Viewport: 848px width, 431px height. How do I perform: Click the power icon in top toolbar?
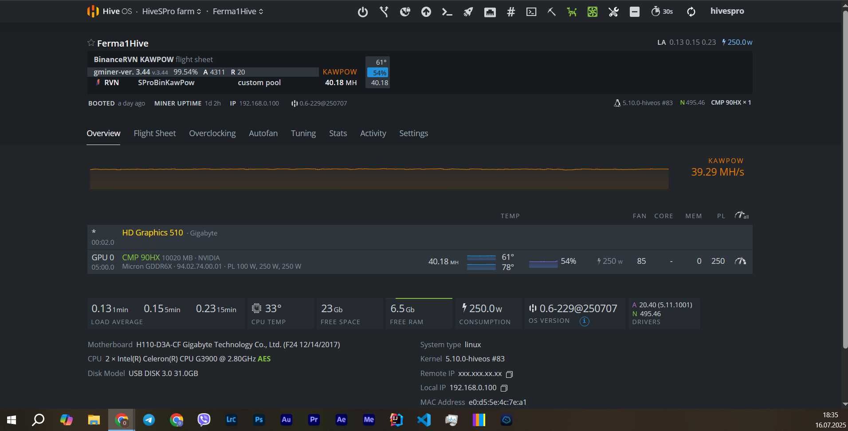(x=363, y=12)
